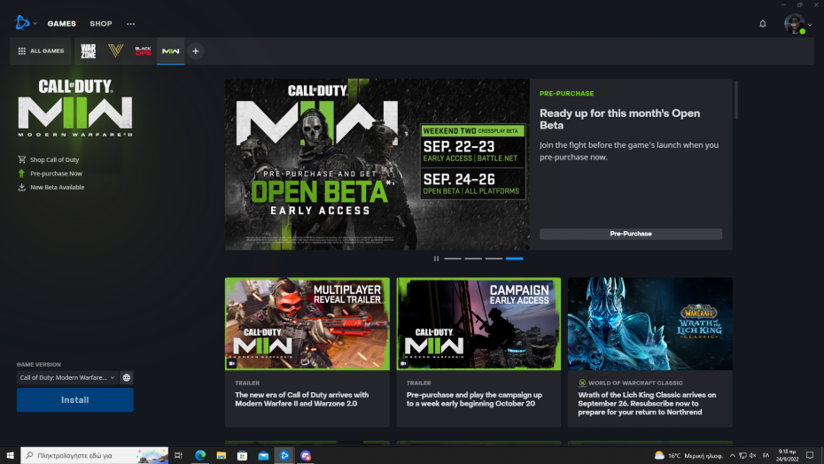Open File Explorer from the taskbar
The height and width of the screenshot is (464, 824).
coord(222,455)
